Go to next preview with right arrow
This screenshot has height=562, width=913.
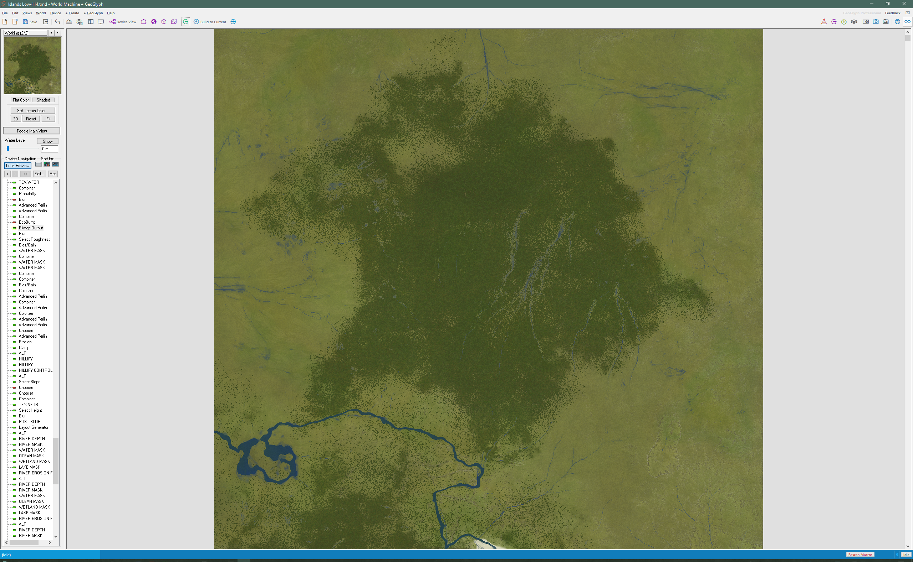57,33
